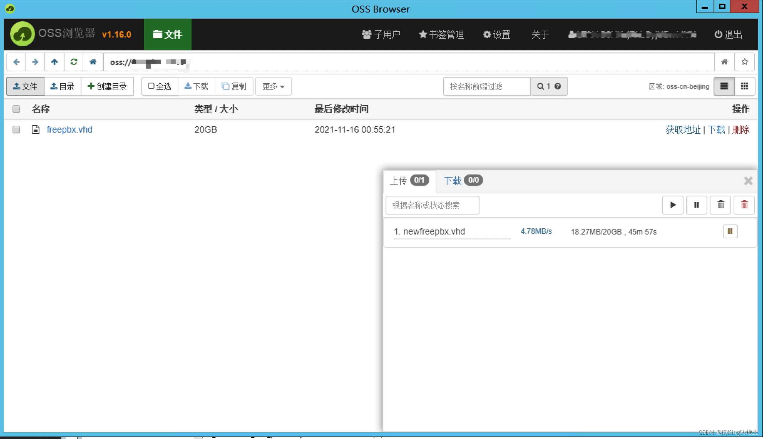Upload files with the 文件 button
This screenshot has width=763, height=439.
coord(25,86)
